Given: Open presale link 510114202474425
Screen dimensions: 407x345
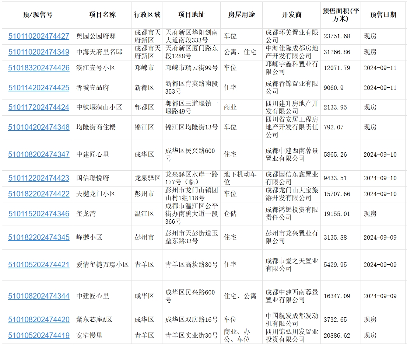Looking at the screenshot, I should coord(39,88).
